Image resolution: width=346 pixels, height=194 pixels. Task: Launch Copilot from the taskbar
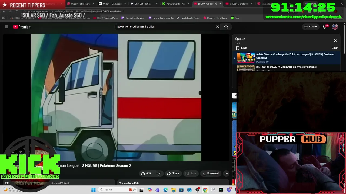tap(149, 190)
